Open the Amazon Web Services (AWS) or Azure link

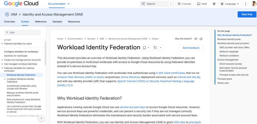pyautogui.click(x=80, y=77)
